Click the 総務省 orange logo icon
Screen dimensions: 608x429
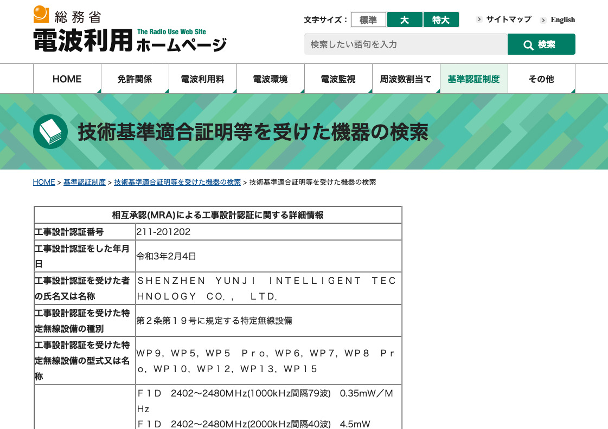(41, 14)
